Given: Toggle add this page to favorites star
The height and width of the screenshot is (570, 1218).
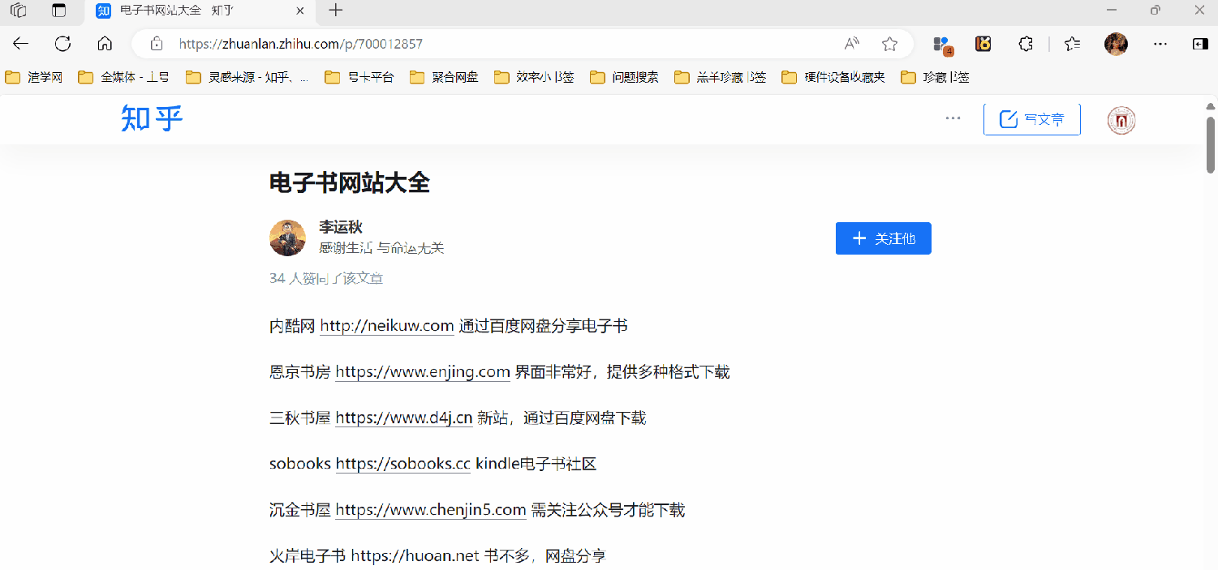Looking at the screenshot, I should 889,44.
